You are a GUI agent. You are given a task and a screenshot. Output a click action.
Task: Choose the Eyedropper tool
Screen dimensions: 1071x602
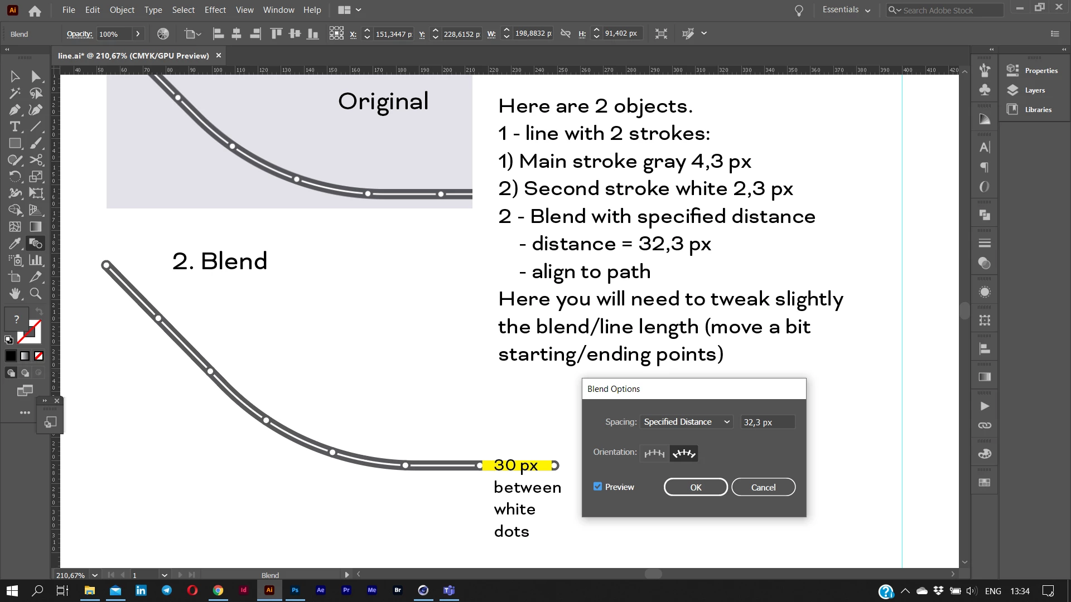15,244
